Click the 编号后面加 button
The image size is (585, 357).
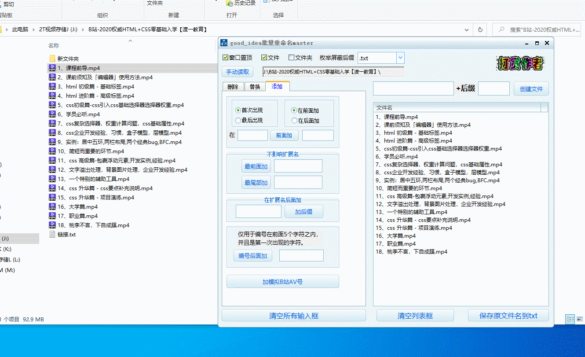click(253, 256)
